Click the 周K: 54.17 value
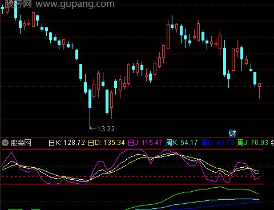The height and width of the screenshot is (210, 274). (182, 143)
